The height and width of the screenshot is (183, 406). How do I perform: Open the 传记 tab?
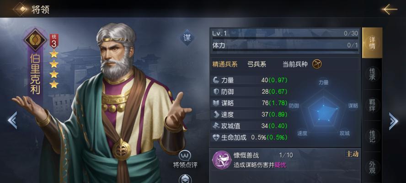coord(372,136)
